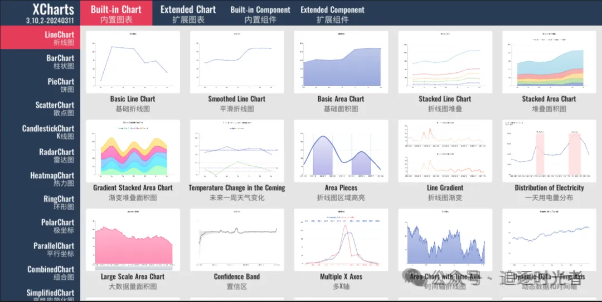
Task: Switch to the Built-in Component tab
Action: pyautogui.click(x=260, y=14)
